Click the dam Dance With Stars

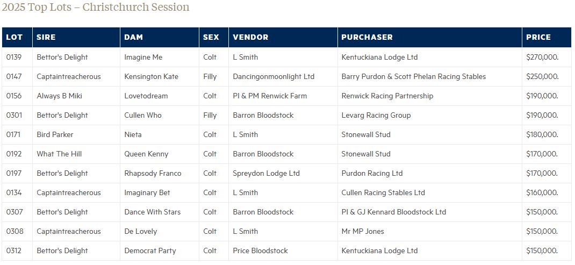[x=152, y=212]
